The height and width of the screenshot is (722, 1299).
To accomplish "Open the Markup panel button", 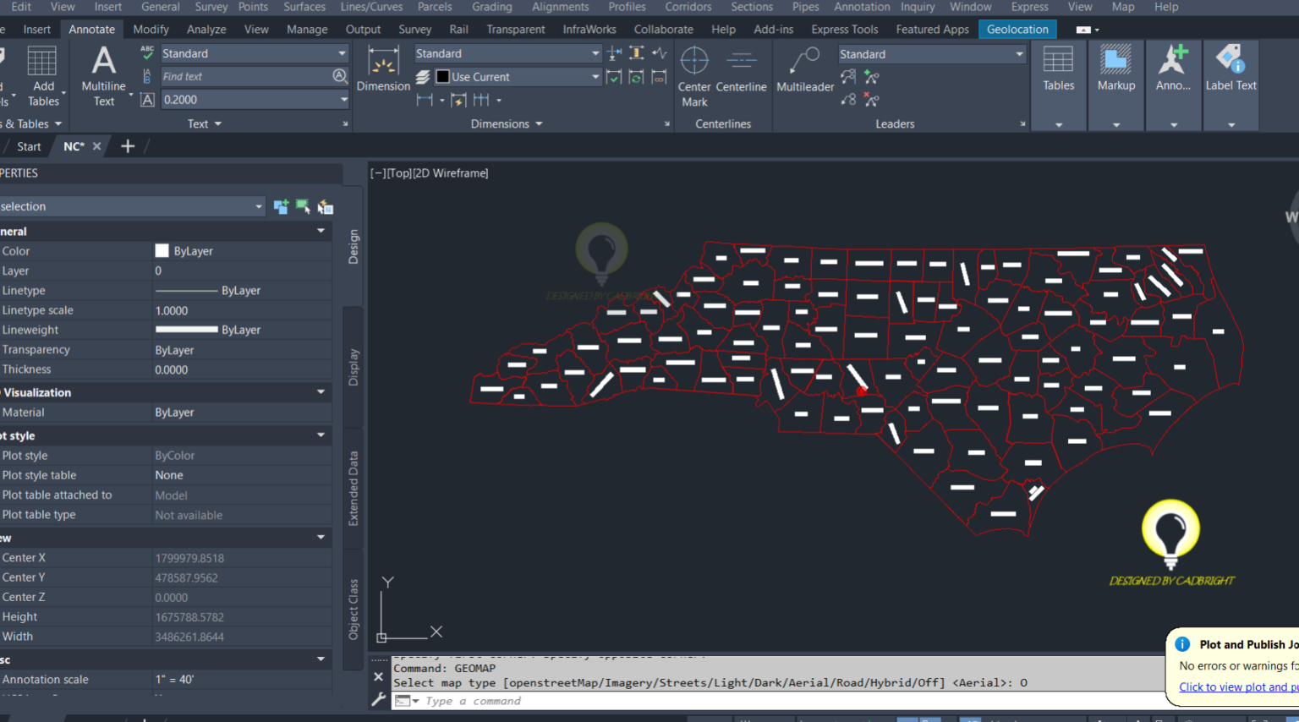I will pos(1116,85).
